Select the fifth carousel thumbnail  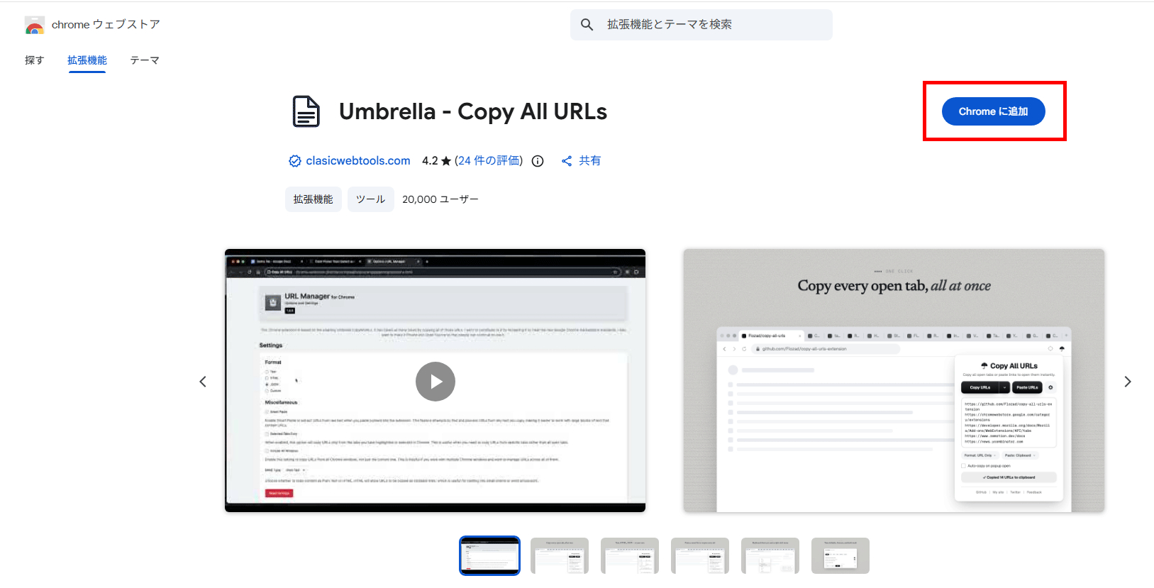pos(770,555)
